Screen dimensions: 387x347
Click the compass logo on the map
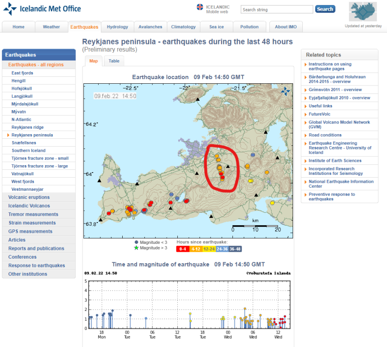pos(286,91)
